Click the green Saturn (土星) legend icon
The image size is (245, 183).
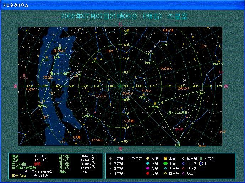pyautogui.click(x=165, y=163)
